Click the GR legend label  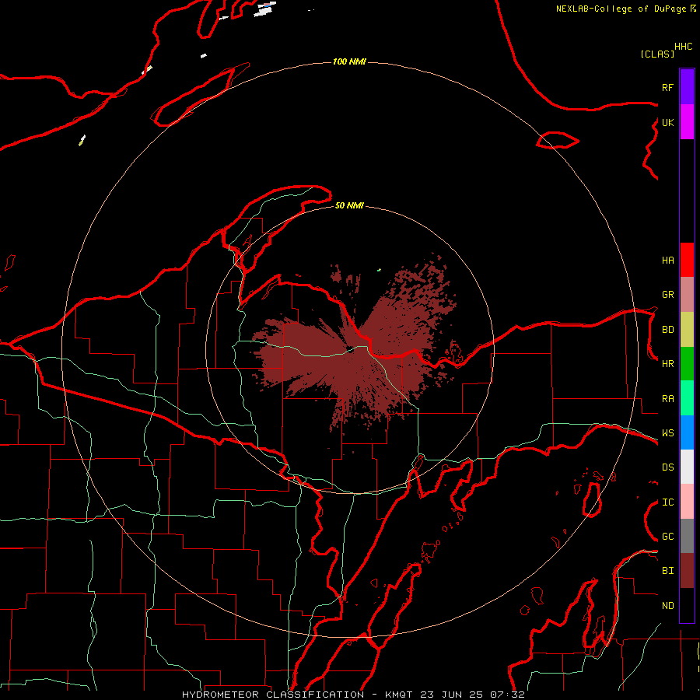coord(667,295)
